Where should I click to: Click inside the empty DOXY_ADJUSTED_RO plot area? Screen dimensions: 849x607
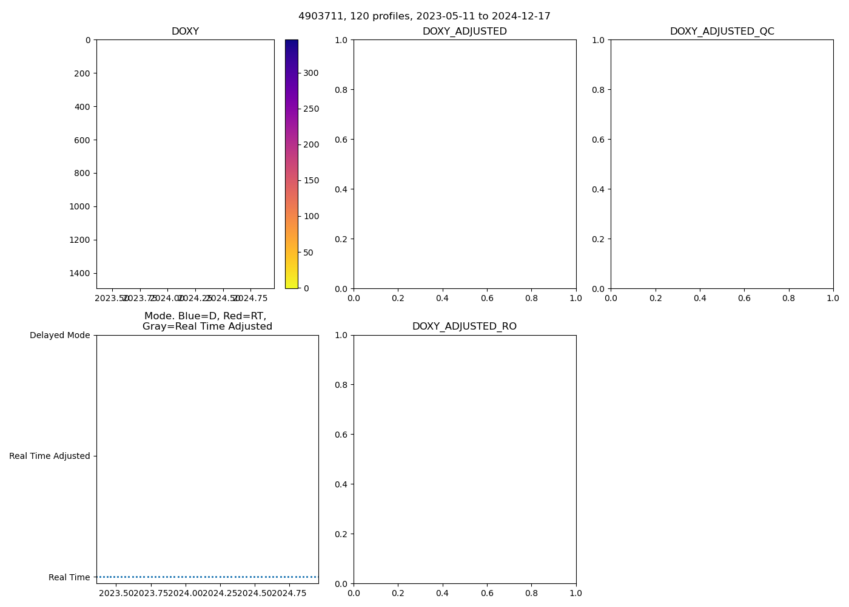click(x=465, y=459)
